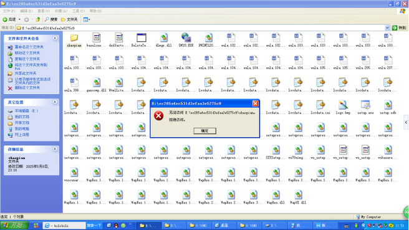This screenshot has width=409, height=230.
Task: Select the zhaopian folder icon
Action: tap(74, 38)
